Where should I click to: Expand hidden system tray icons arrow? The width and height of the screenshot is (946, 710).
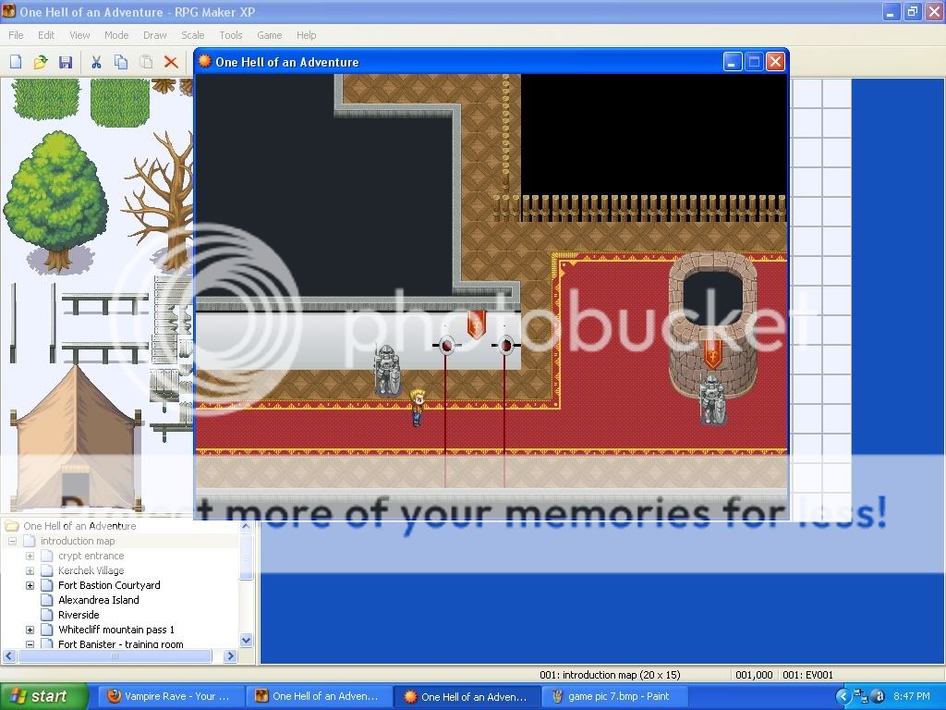(x=843, y=697)
